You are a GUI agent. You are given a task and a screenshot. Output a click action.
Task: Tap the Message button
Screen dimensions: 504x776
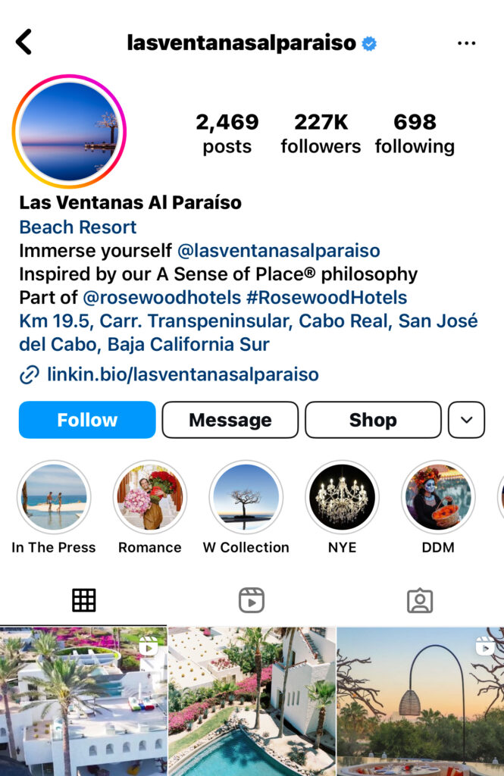pos(230,420)
